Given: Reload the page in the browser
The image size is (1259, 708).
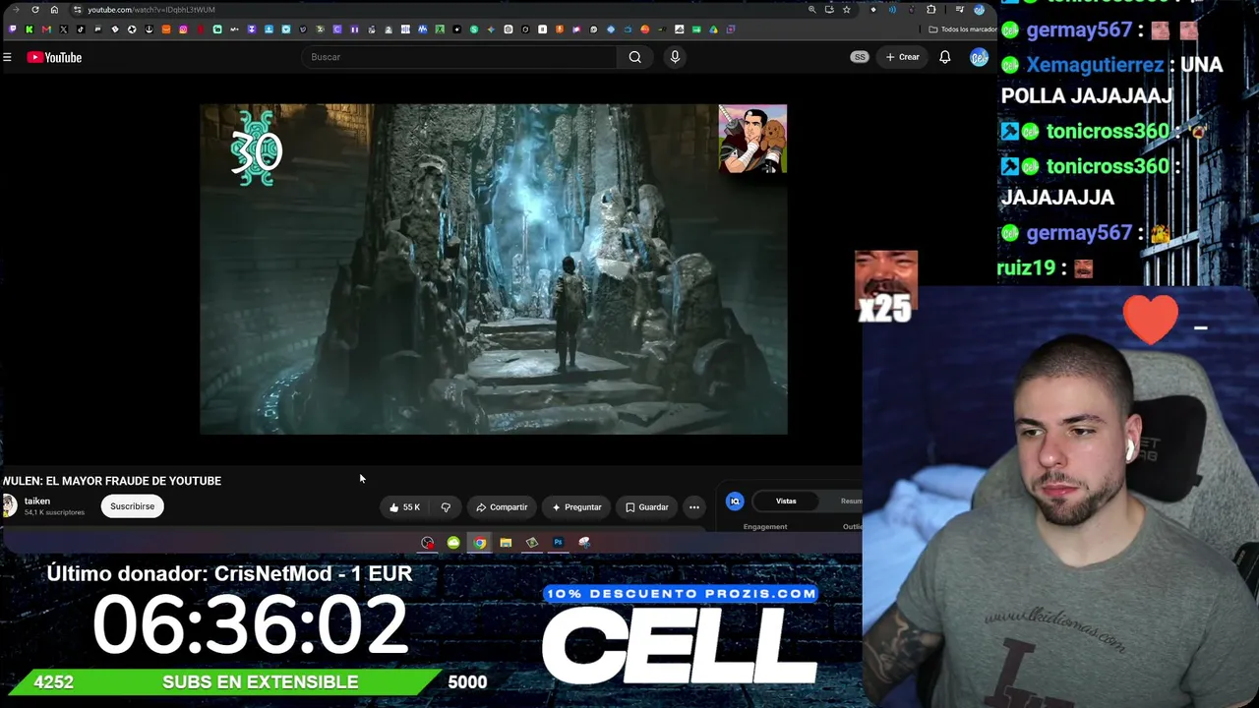Looking at the screenshot, I should 35,10.
